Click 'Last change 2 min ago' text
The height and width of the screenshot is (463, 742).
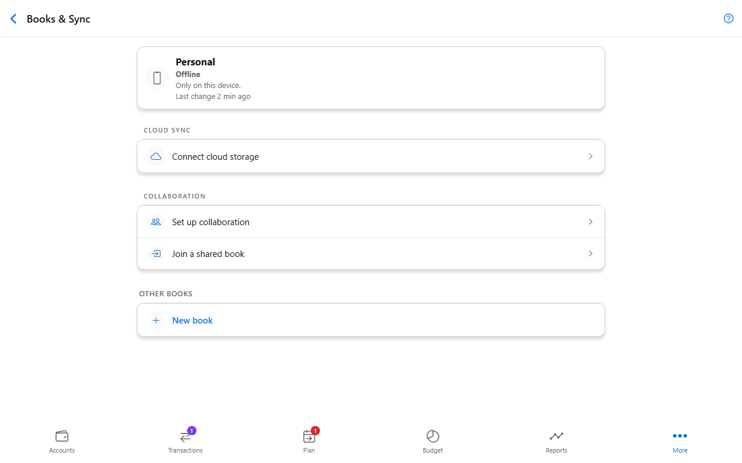pos(213,96)
